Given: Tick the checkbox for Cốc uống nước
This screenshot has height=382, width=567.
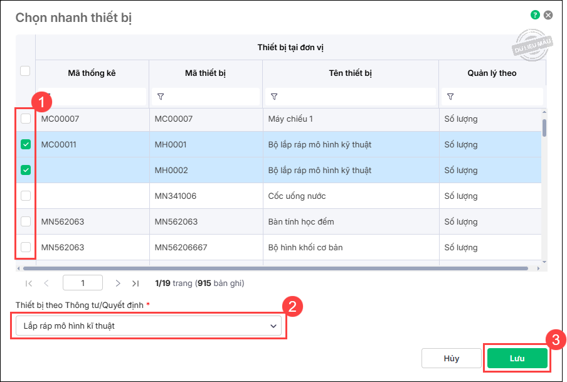Looking at the screenshot, I should tap(26, 196).
